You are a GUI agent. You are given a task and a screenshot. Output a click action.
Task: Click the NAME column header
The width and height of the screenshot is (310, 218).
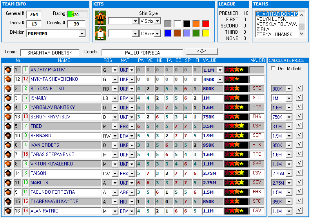tap(64, 60)
